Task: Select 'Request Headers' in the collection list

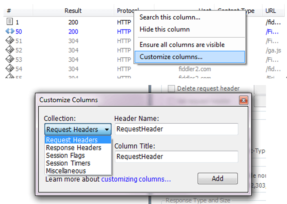Action: point(78,140)
